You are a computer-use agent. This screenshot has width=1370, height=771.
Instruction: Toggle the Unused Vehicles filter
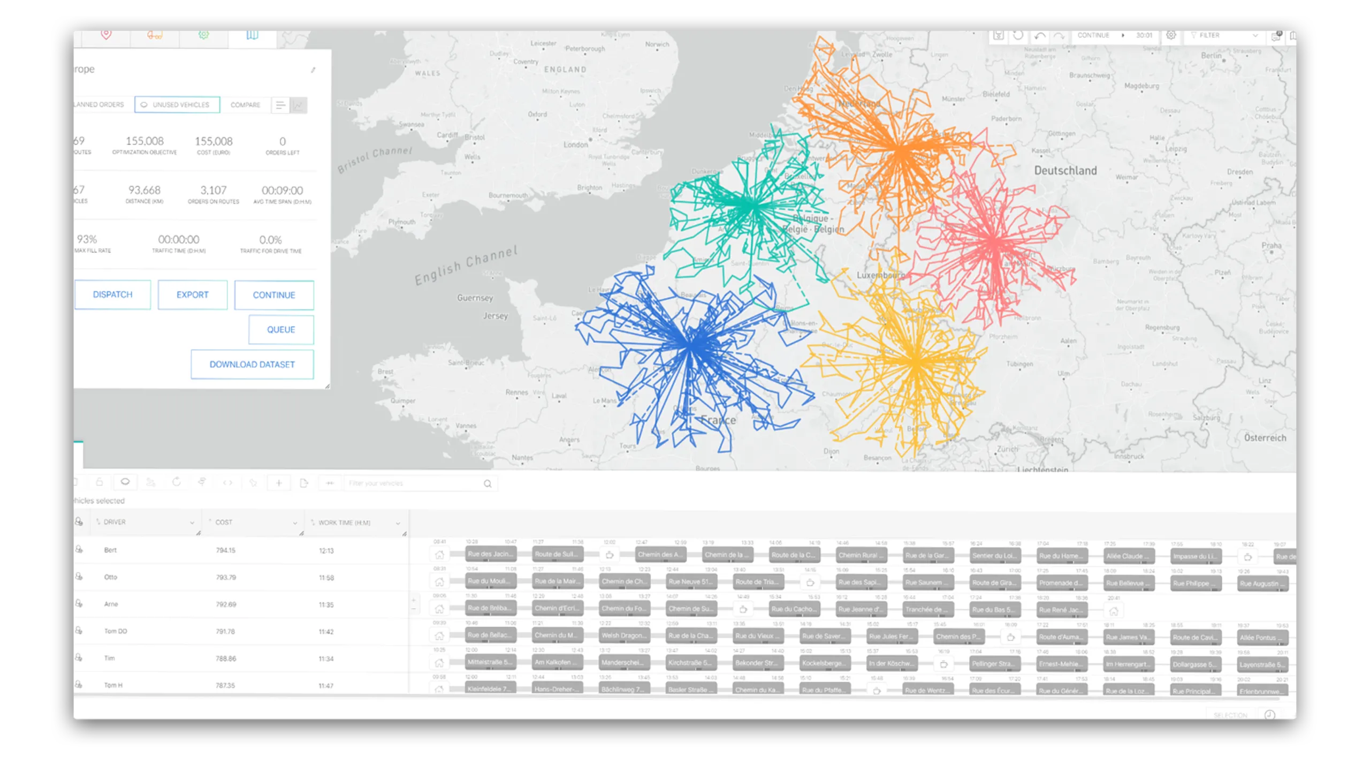[x=177, y=105]
